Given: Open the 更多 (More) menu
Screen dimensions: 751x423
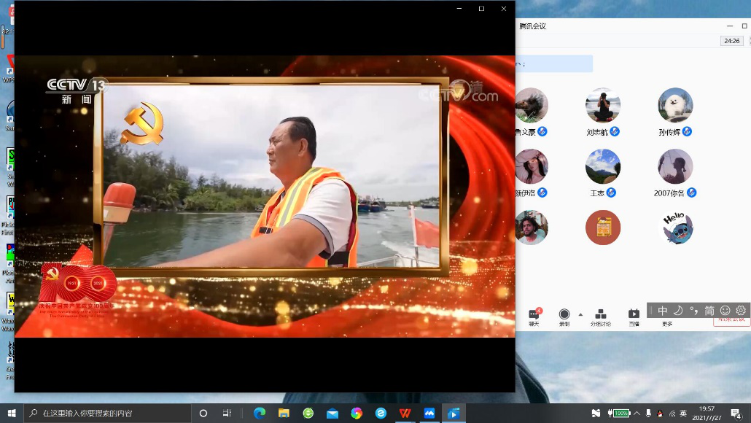Looking at the screenshot, I should point(667,323).
